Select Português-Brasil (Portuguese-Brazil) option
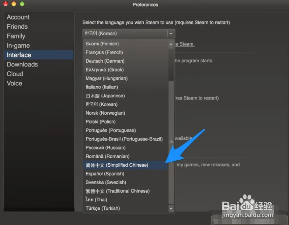 tap(125, 139)
